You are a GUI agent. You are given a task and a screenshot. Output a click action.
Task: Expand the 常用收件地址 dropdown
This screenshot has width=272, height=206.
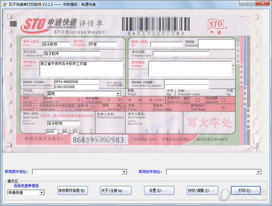point(258,172)
